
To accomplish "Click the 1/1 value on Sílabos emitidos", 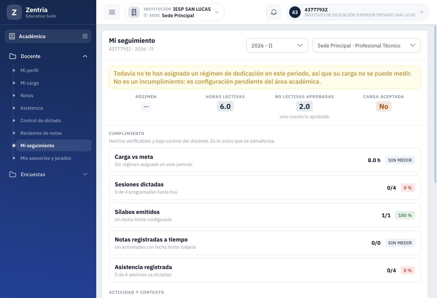I will pyautogui.click(x=386, y=216).
